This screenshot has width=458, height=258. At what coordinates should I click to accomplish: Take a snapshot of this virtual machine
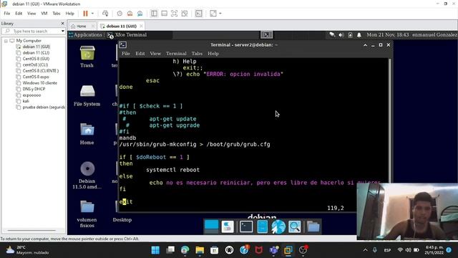[120, 14]
